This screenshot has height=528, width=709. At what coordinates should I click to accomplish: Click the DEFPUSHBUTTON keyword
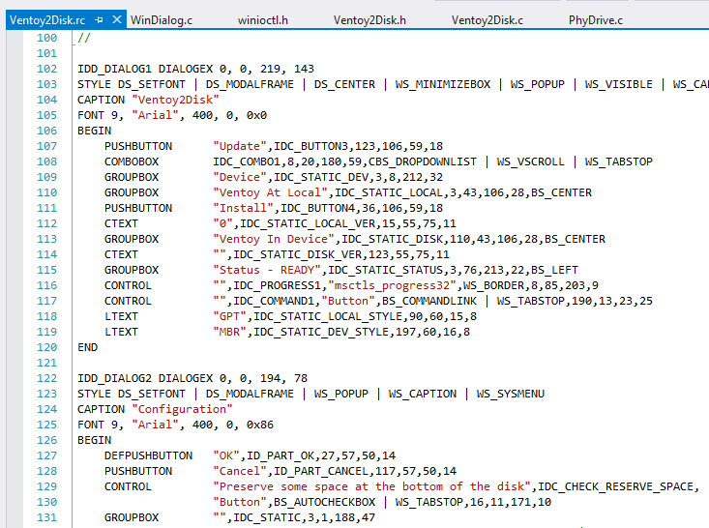point(148,455)
